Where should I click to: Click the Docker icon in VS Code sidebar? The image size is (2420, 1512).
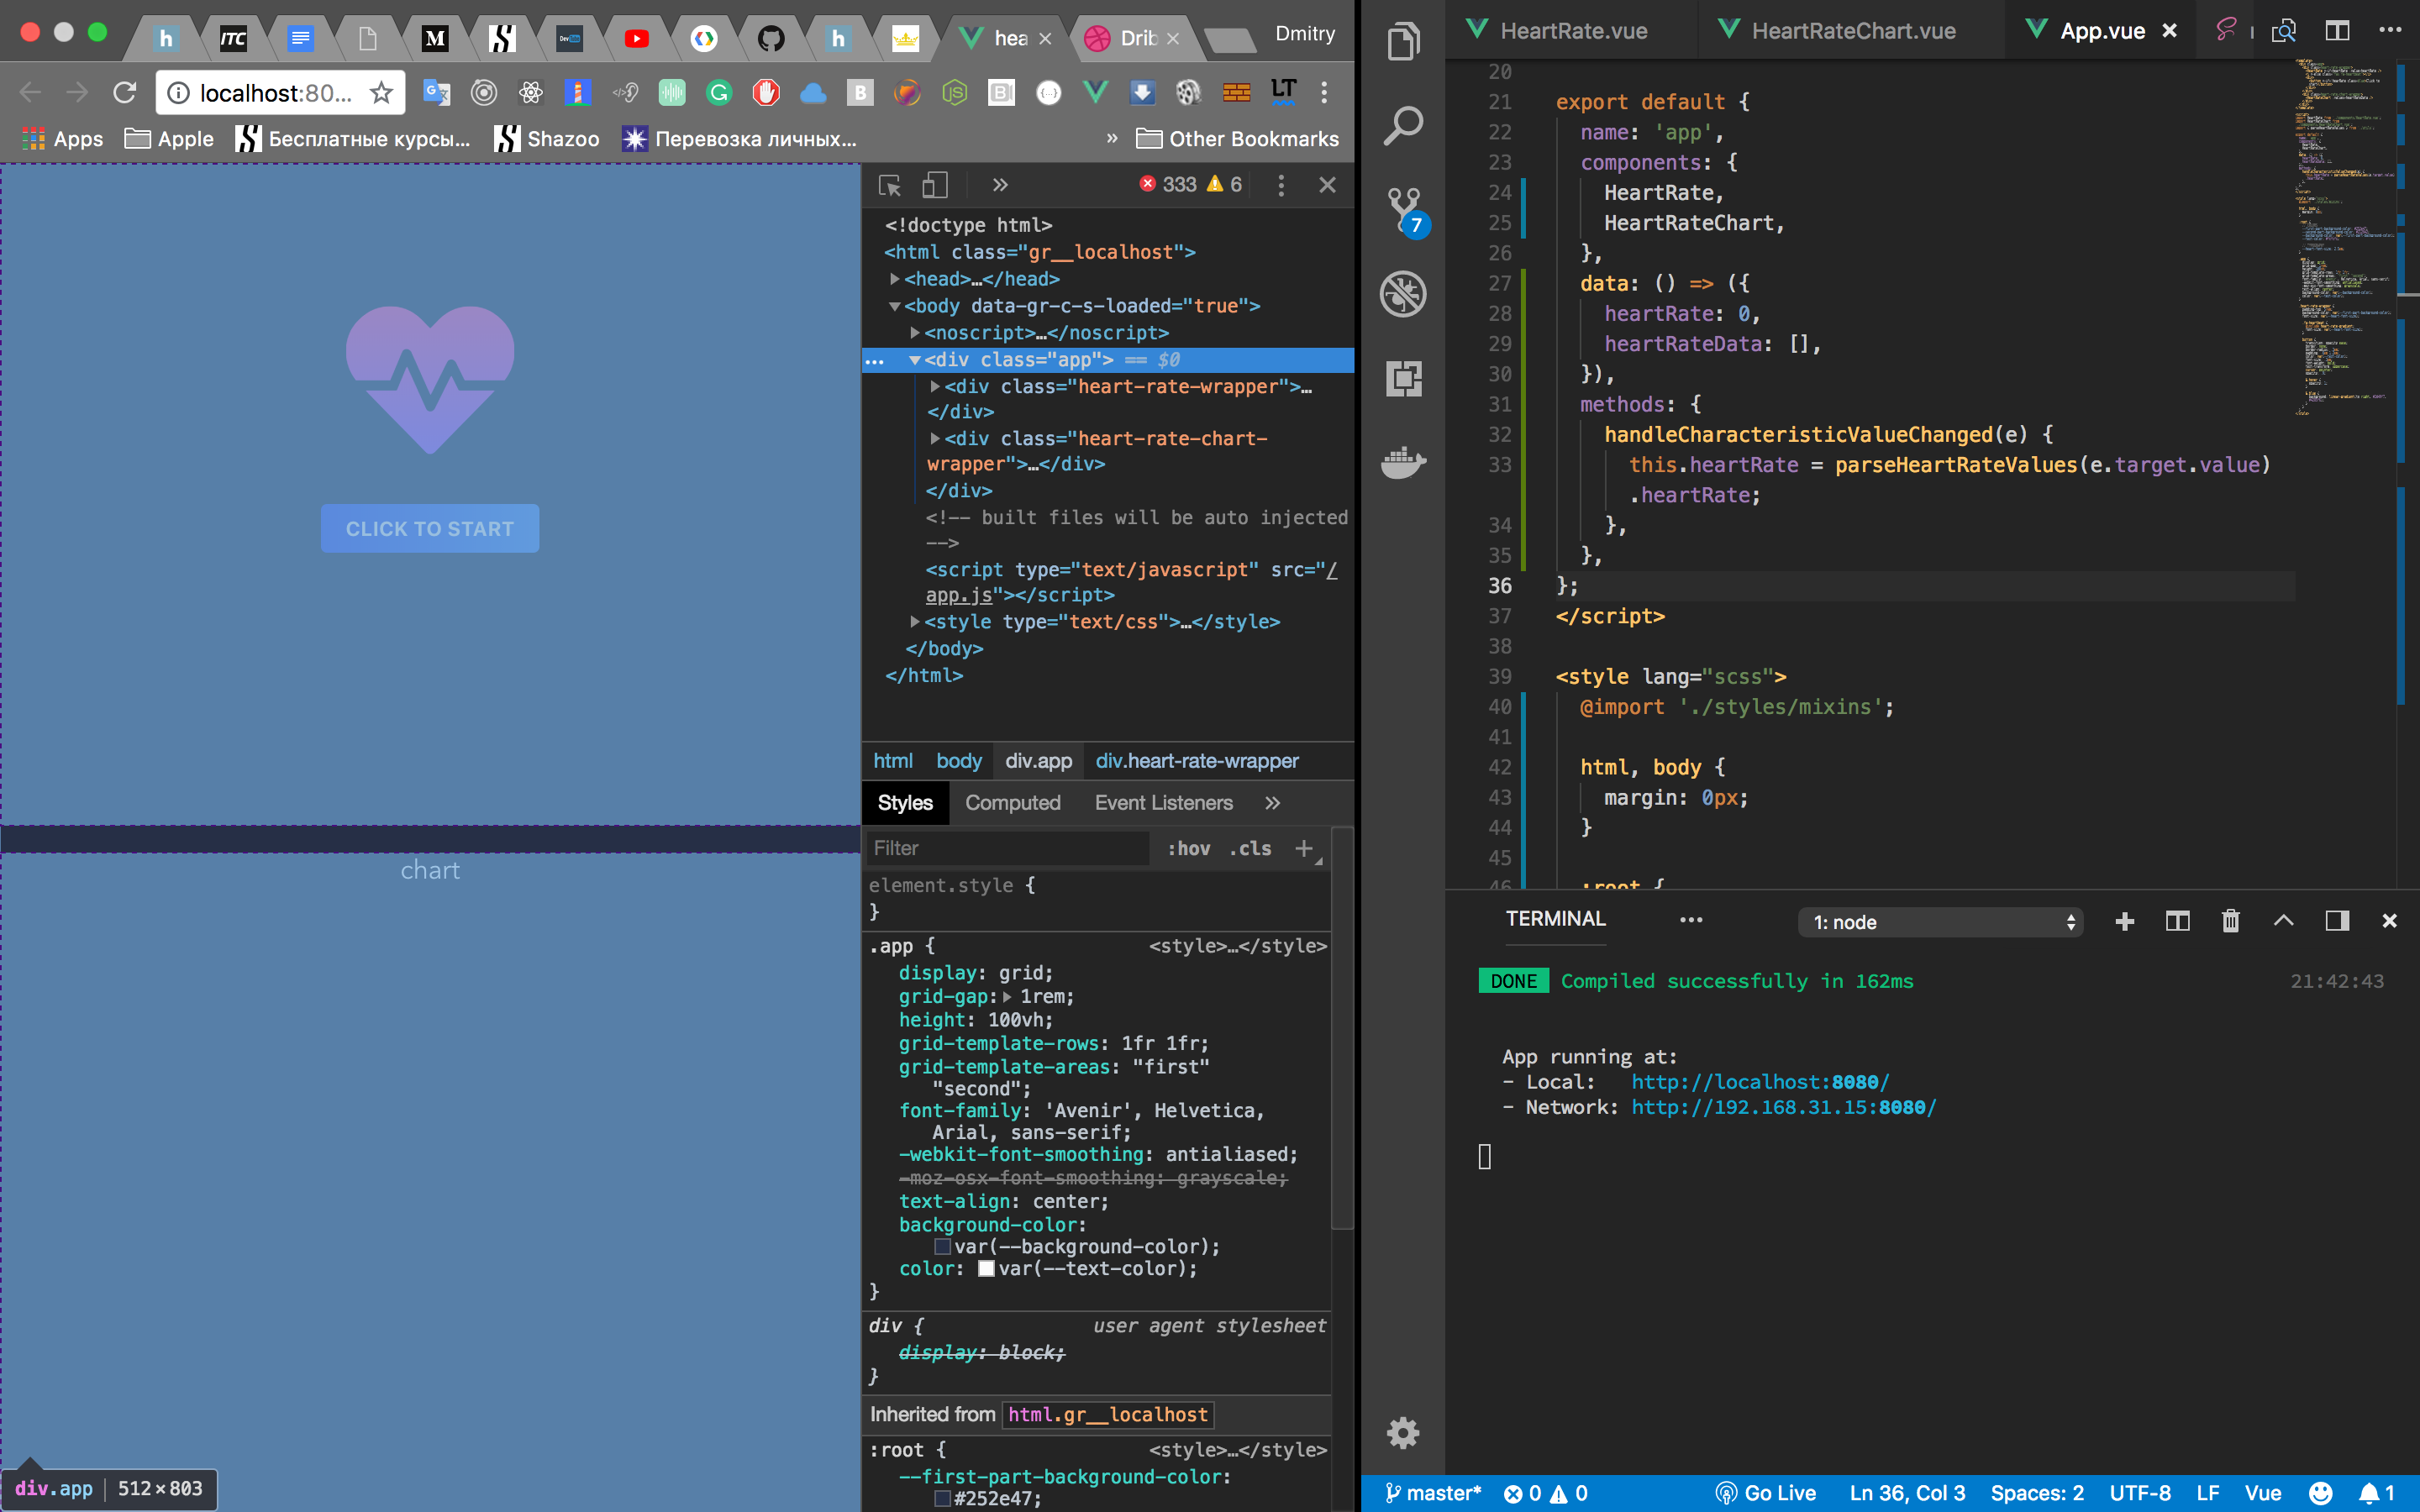(x=1407, y=462)
